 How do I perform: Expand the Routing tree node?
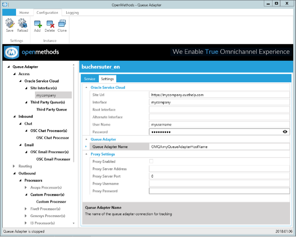pyautogui.click(x=14, y=166)
